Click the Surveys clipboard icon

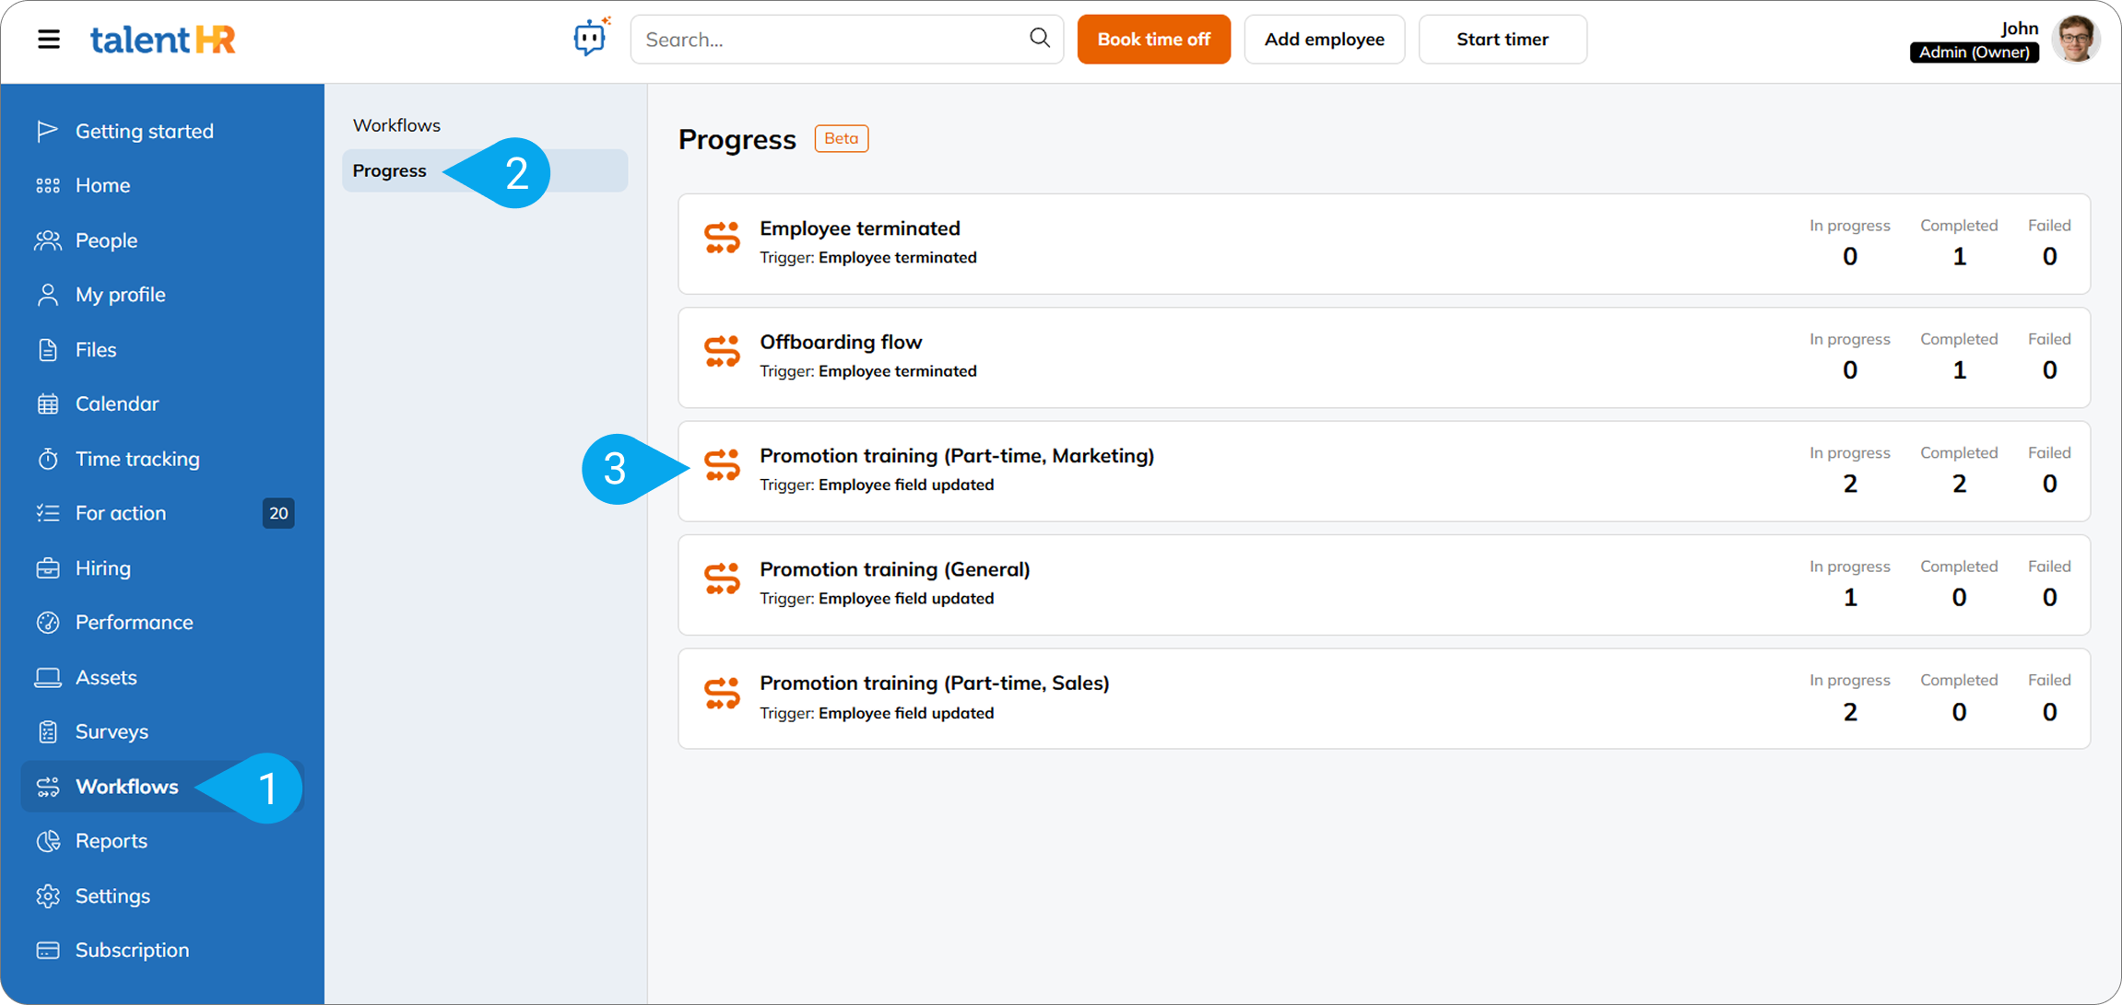pos(47,732)
